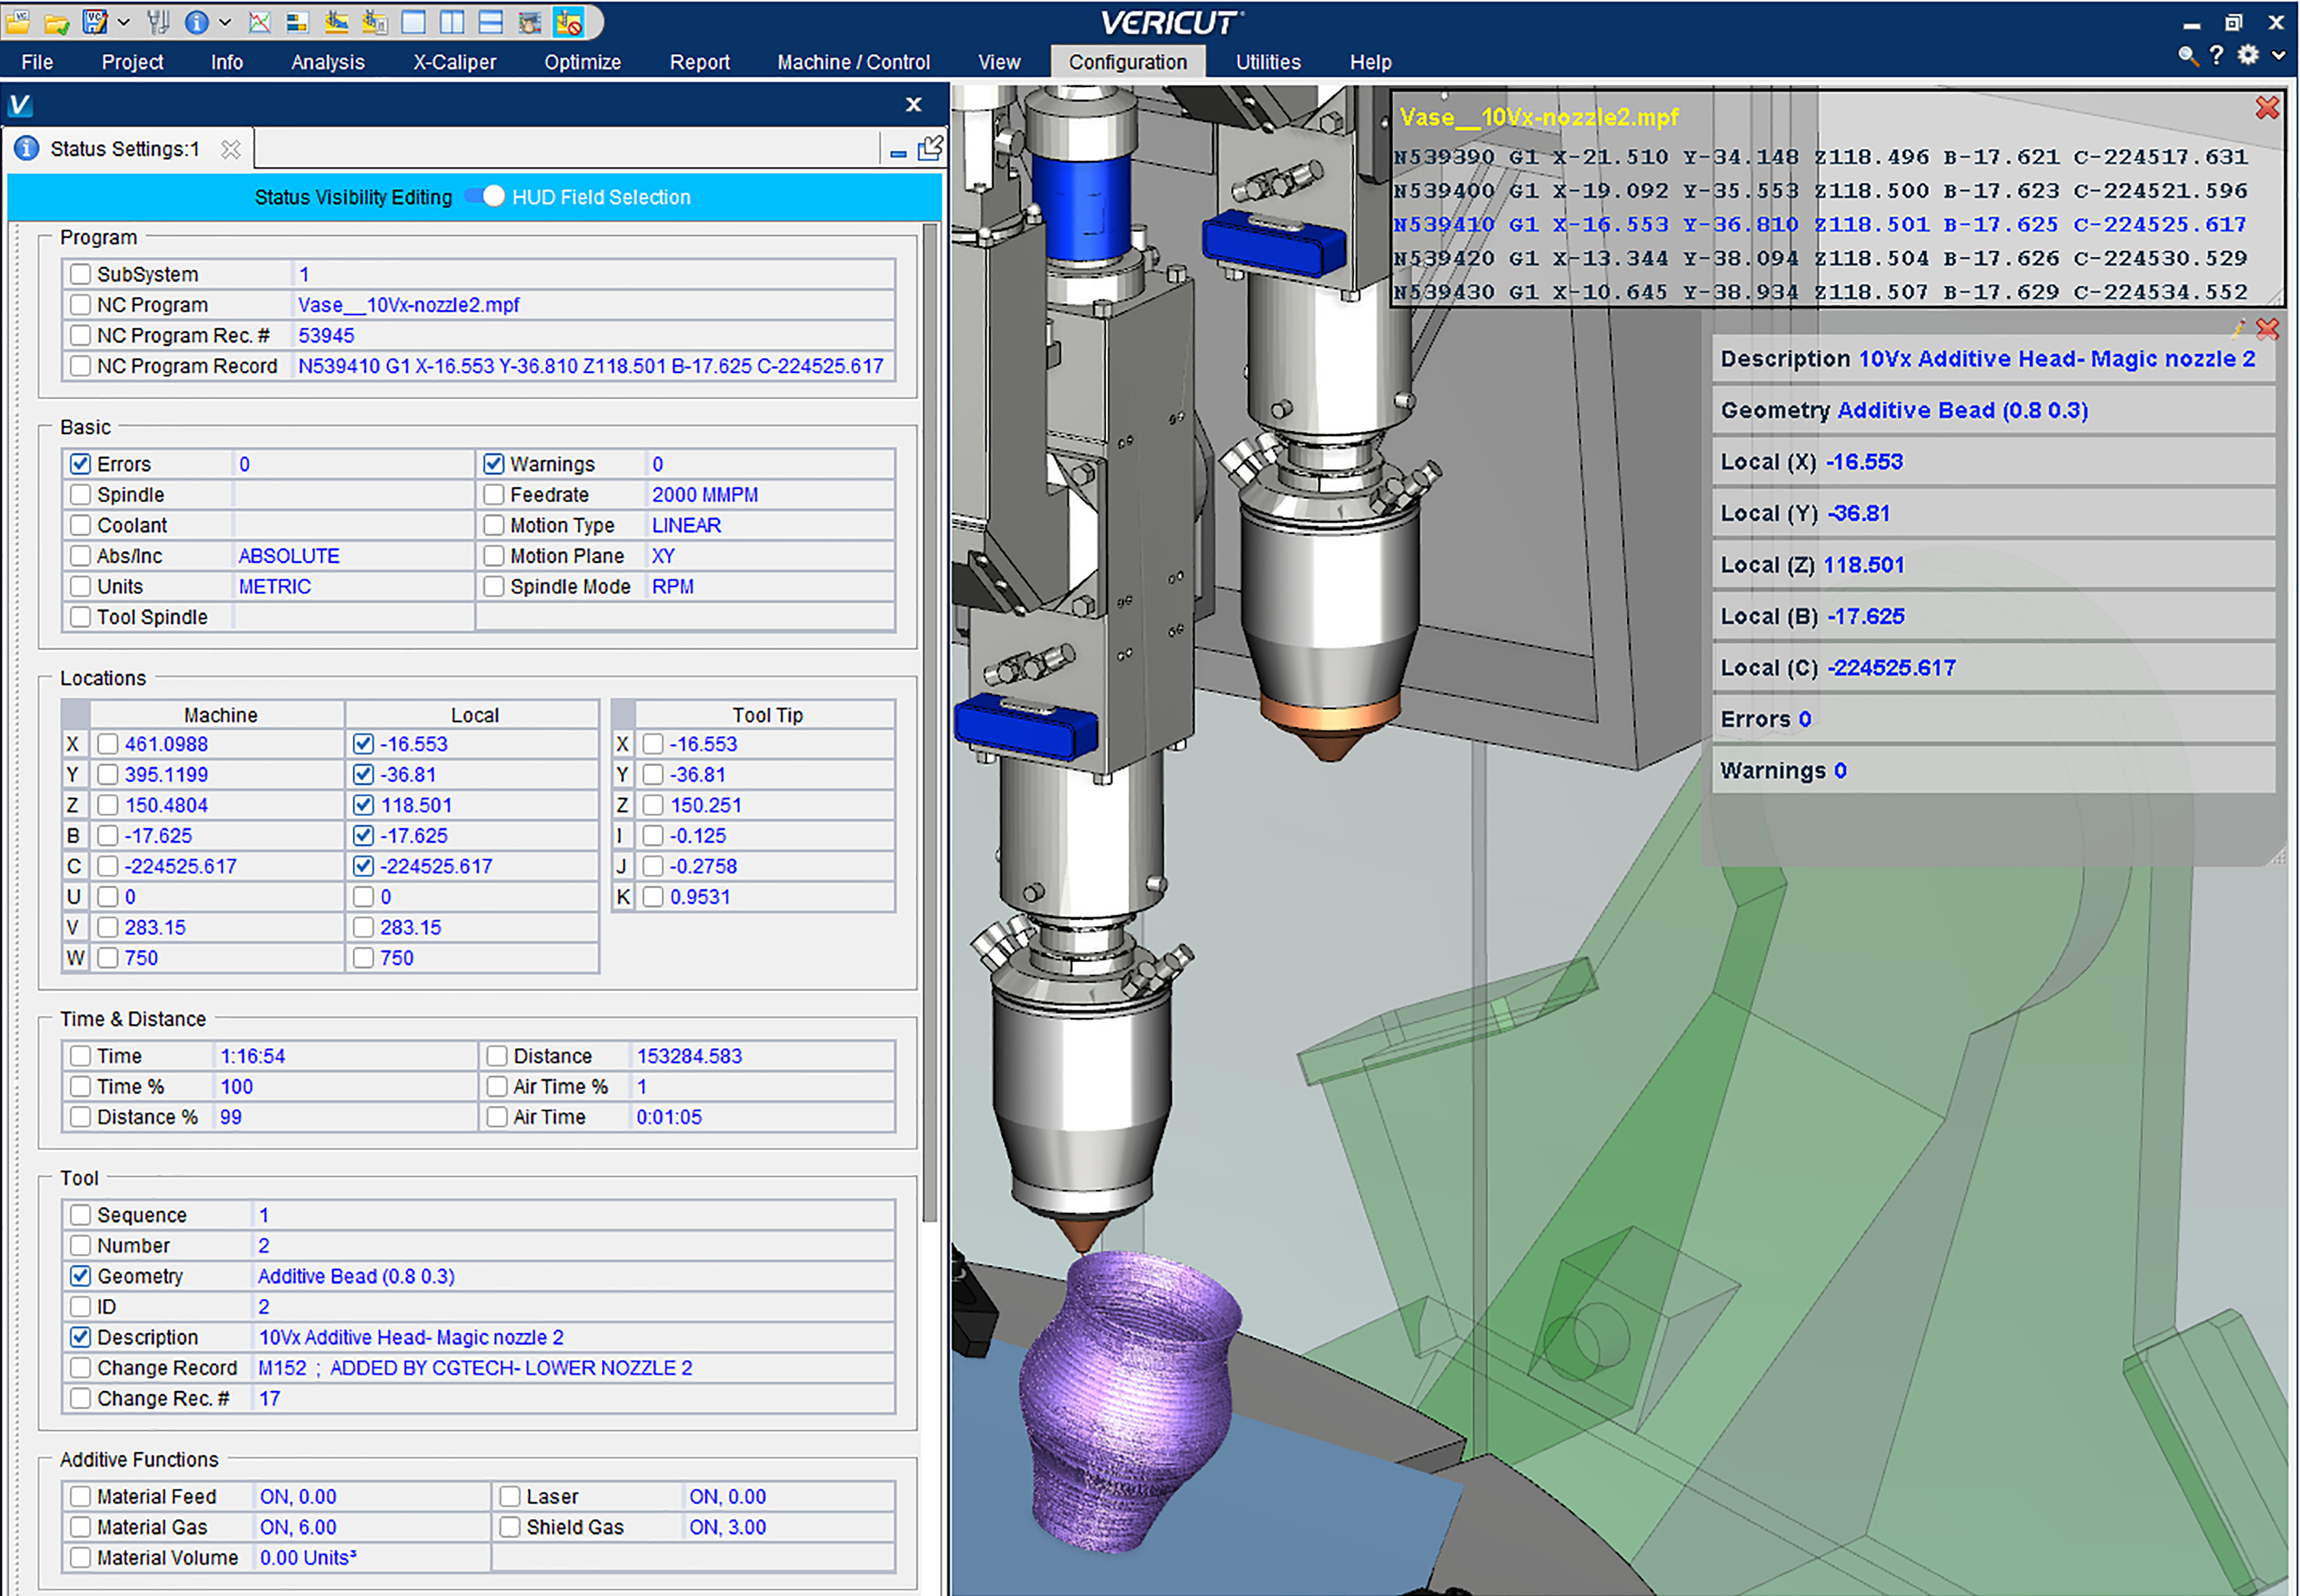Screen dimensions: 2300x1596
Task: Select the two-column view layout icon
Action: click(x=452, y=21)
